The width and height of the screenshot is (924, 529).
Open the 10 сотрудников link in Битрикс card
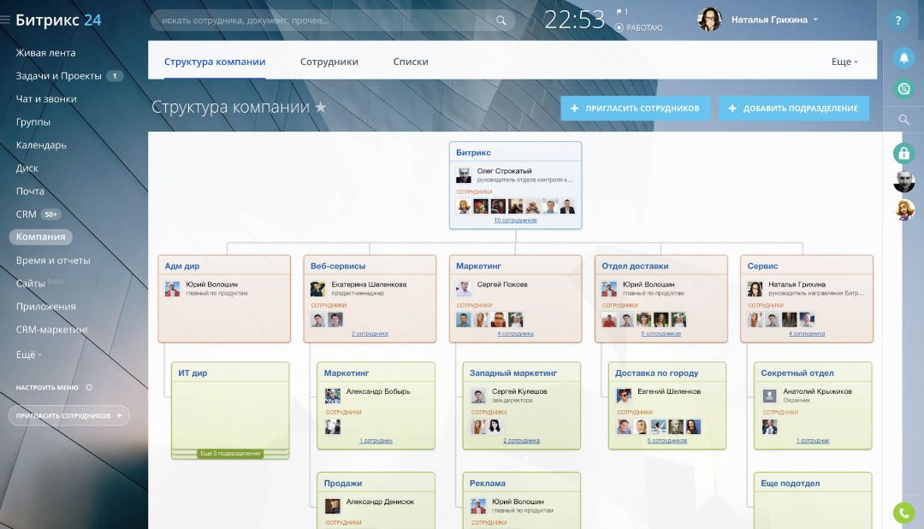coord(515,220)
